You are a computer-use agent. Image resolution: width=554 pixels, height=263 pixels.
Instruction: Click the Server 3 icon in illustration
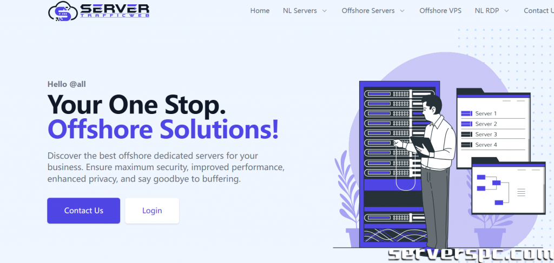click(x=466, y=134)
